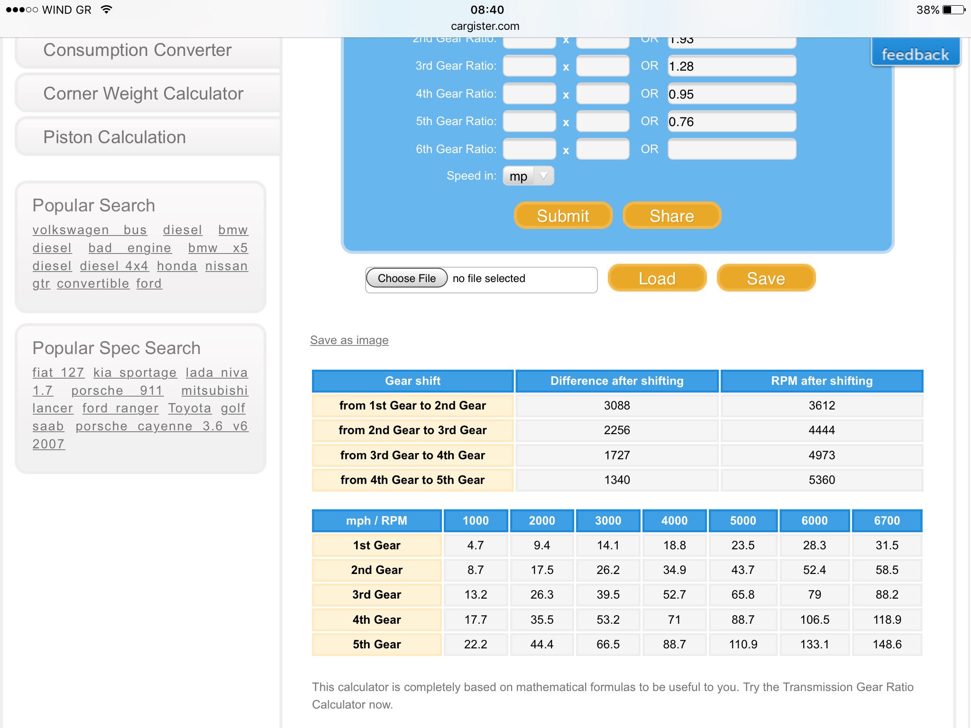The width and height of the screenshot is (971, 728).
Task: Tap the Wi-Fi status icon
Action: click(x=107, y=9)
